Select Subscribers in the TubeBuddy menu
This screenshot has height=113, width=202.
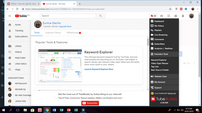pyautogui.click(x=159, y=44)
